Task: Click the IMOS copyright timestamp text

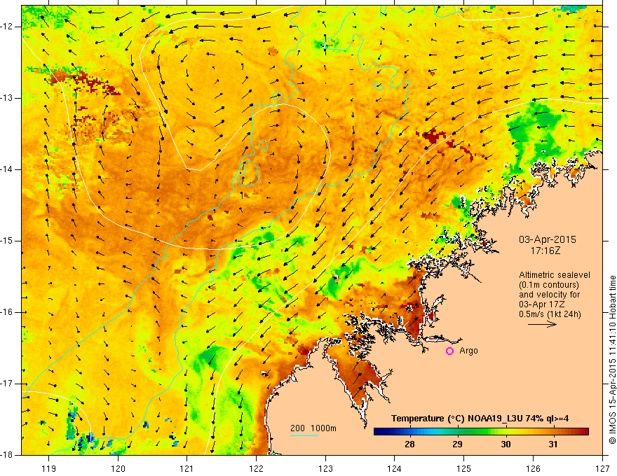Action: click(612, 360)
